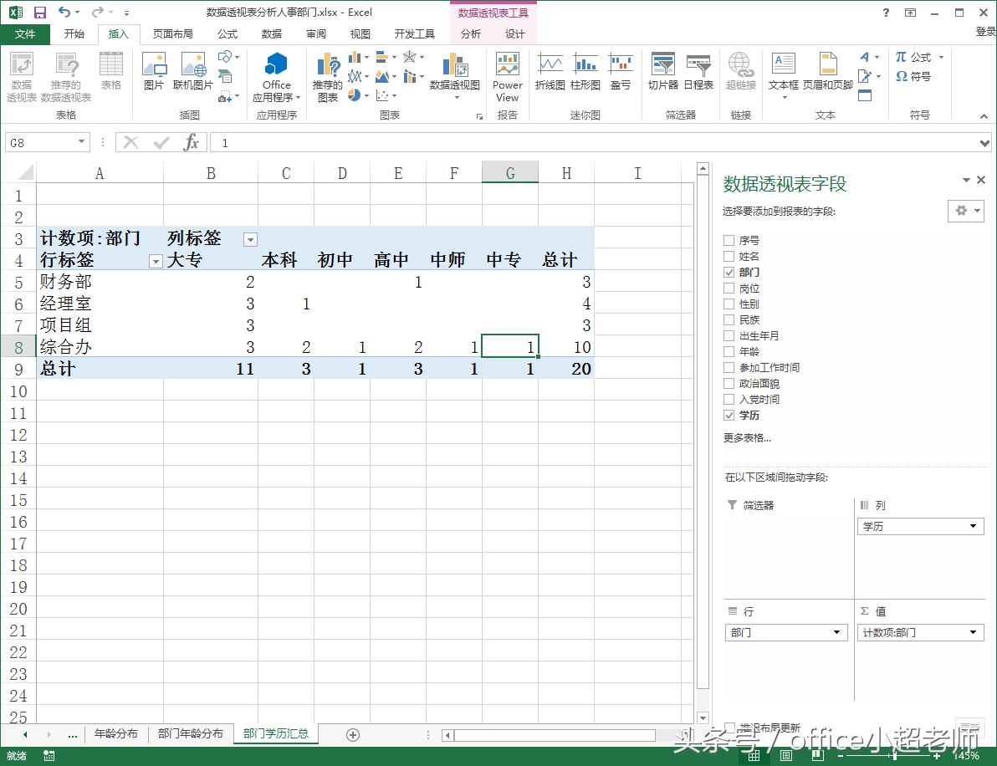This screenshot has height=766, width=997.
Task: Insert a 切片器 slicer
Action: click(662, 74)
